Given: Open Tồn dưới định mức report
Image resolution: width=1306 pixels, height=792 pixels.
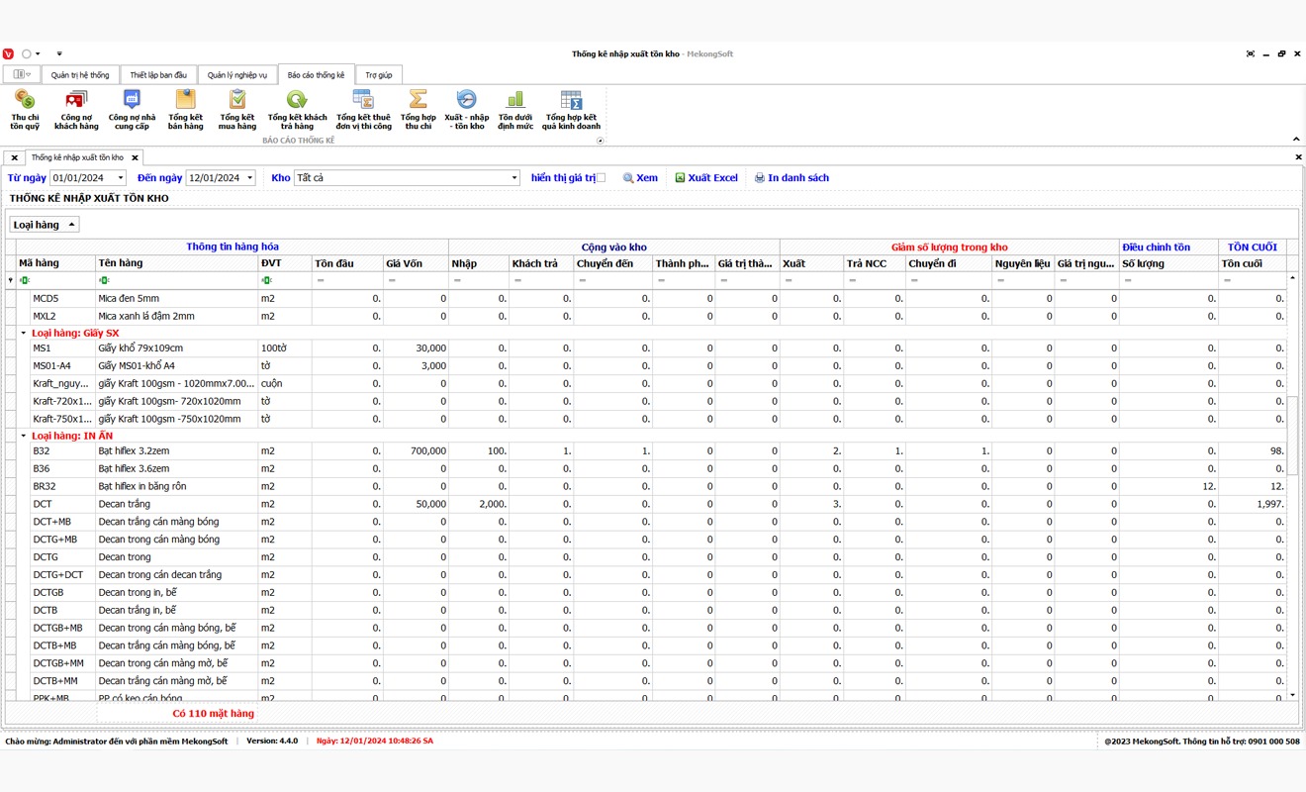Looking at the screenshot, I should coord(515,109).
